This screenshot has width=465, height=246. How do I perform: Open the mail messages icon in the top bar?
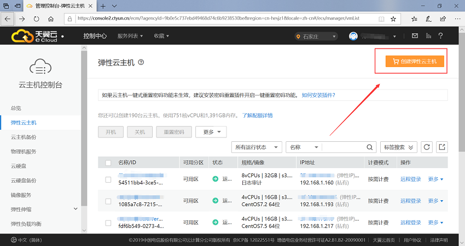point(414,37)
